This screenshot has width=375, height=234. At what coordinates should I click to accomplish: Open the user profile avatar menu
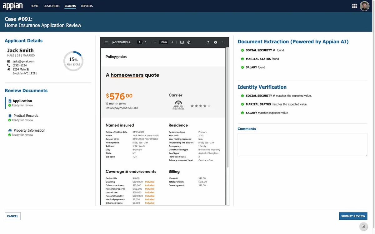point(364,6)
